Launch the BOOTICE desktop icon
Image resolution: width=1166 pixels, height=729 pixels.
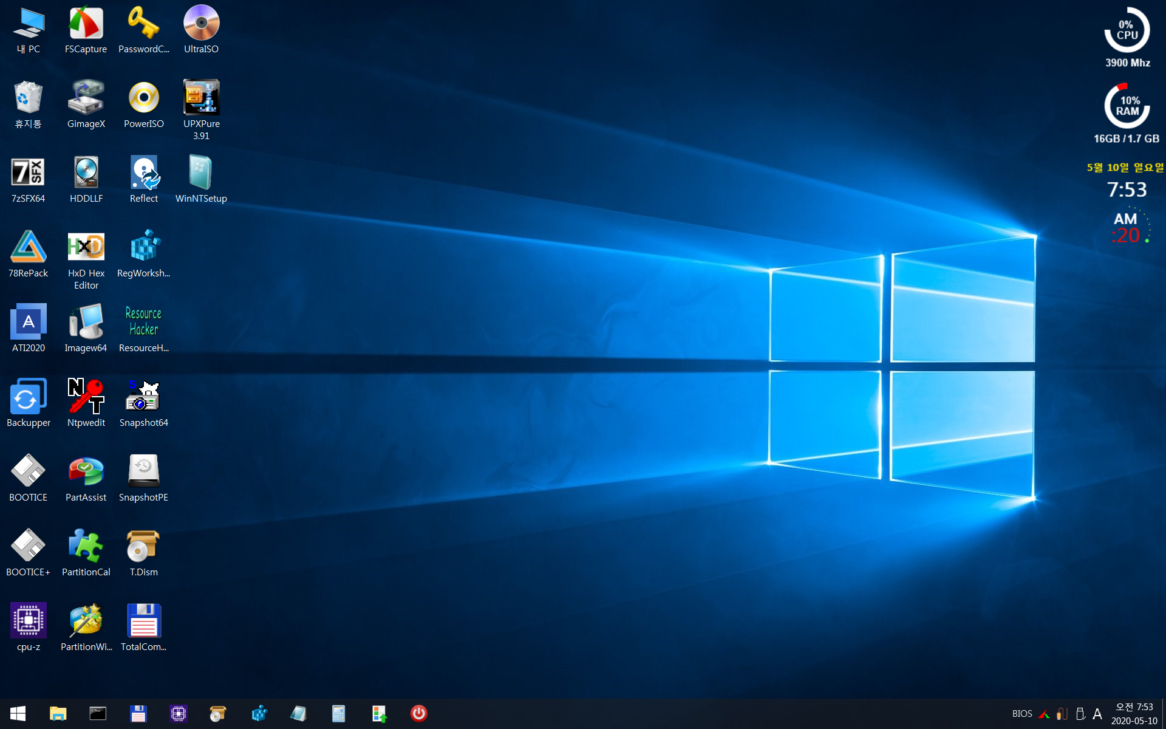(x=29, y=479)
